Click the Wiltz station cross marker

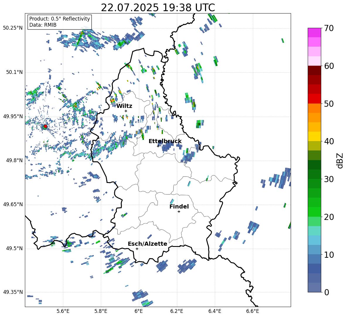pyautogui.click(x=126, y=111)
